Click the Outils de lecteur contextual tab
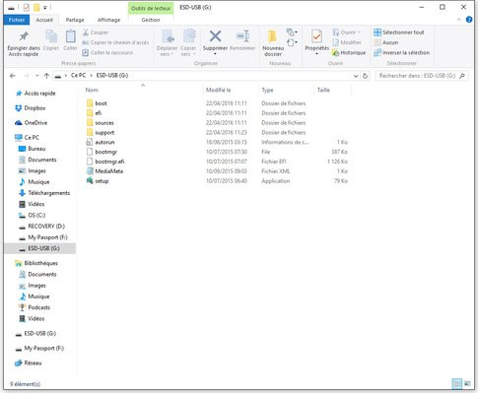 [151, 8]
